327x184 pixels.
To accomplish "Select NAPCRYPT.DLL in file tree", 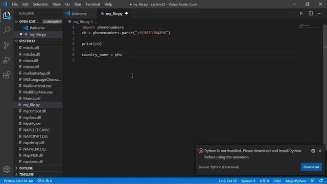I will 38,136.
